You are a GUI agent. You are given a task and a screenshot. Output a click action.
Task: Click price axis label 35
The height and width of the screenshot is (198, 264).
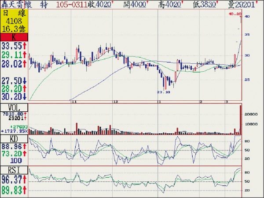(x=247, y=35)
